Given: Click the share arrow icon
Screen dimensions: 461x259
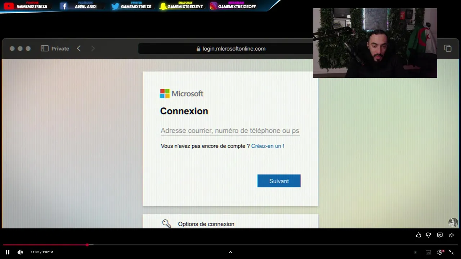Looking at the screenshot, I should [x=451, y=235].
